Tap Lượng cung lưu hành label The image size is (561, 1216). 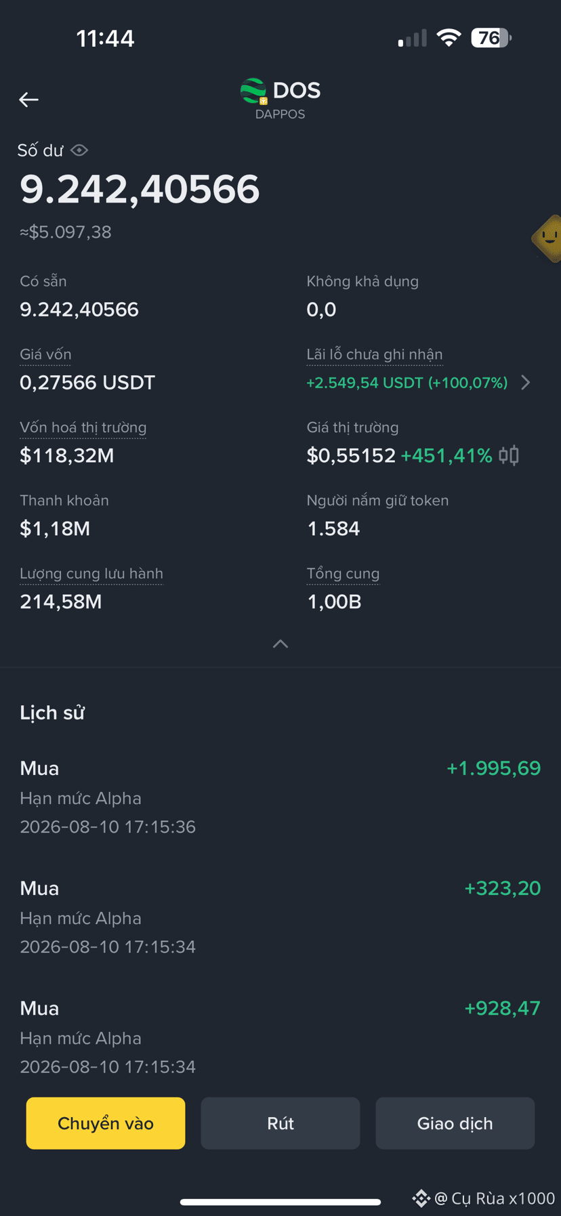tap(91, 574)
